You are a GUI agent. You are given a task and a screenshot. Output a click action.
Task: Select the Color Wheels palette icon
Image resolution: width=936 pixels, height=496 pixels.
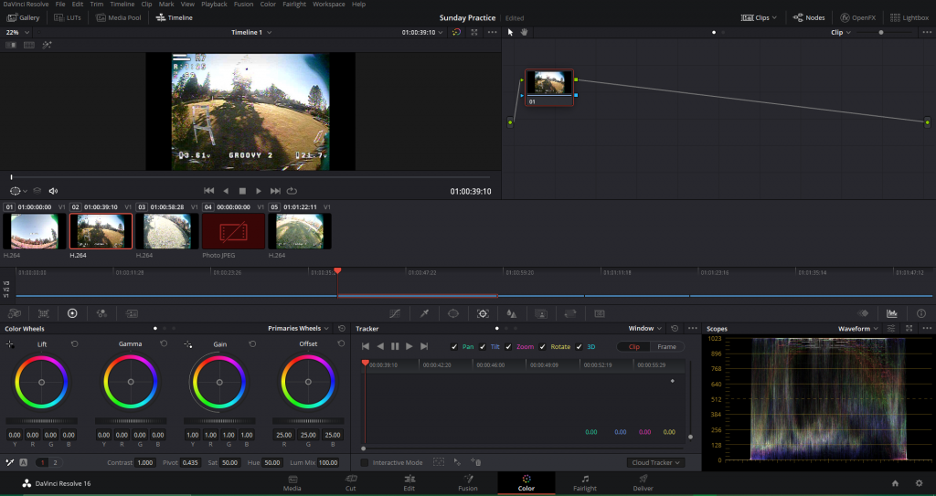pos(72,313)
